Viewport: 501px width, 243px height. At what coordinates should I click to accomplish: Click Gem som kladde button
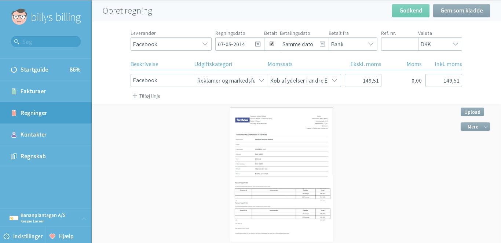tap(461, 11)
